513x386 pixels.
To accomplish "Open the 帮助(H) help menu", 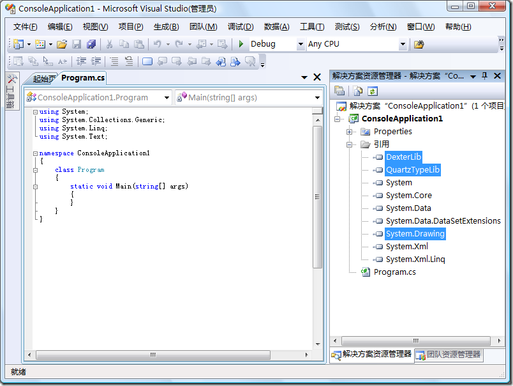I will [458, 27].
